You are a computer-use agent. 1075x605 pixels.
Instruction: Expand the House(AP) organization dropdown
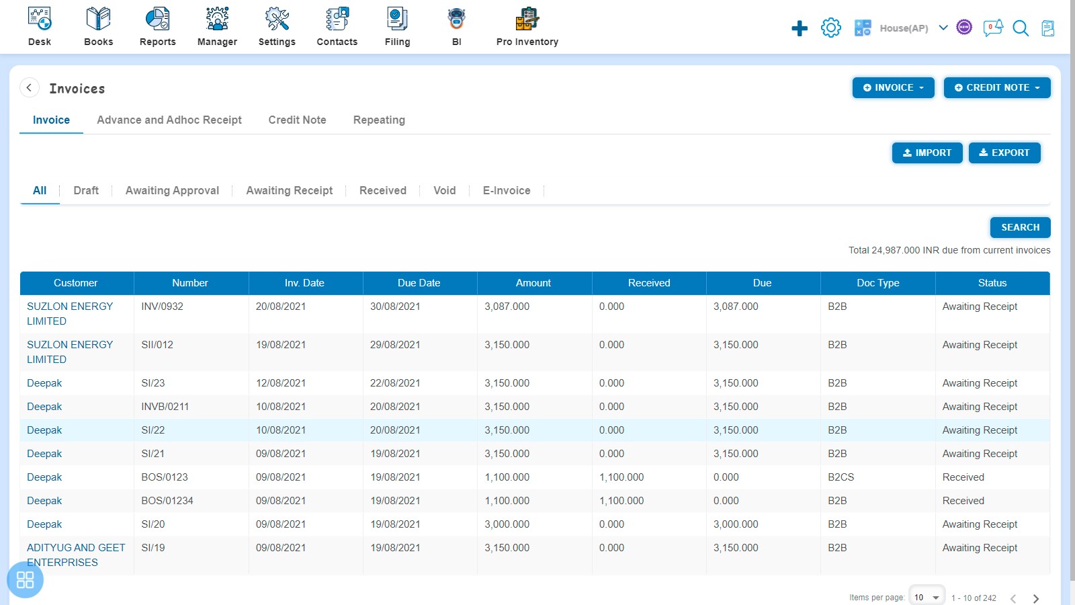(x=943, y=28)
